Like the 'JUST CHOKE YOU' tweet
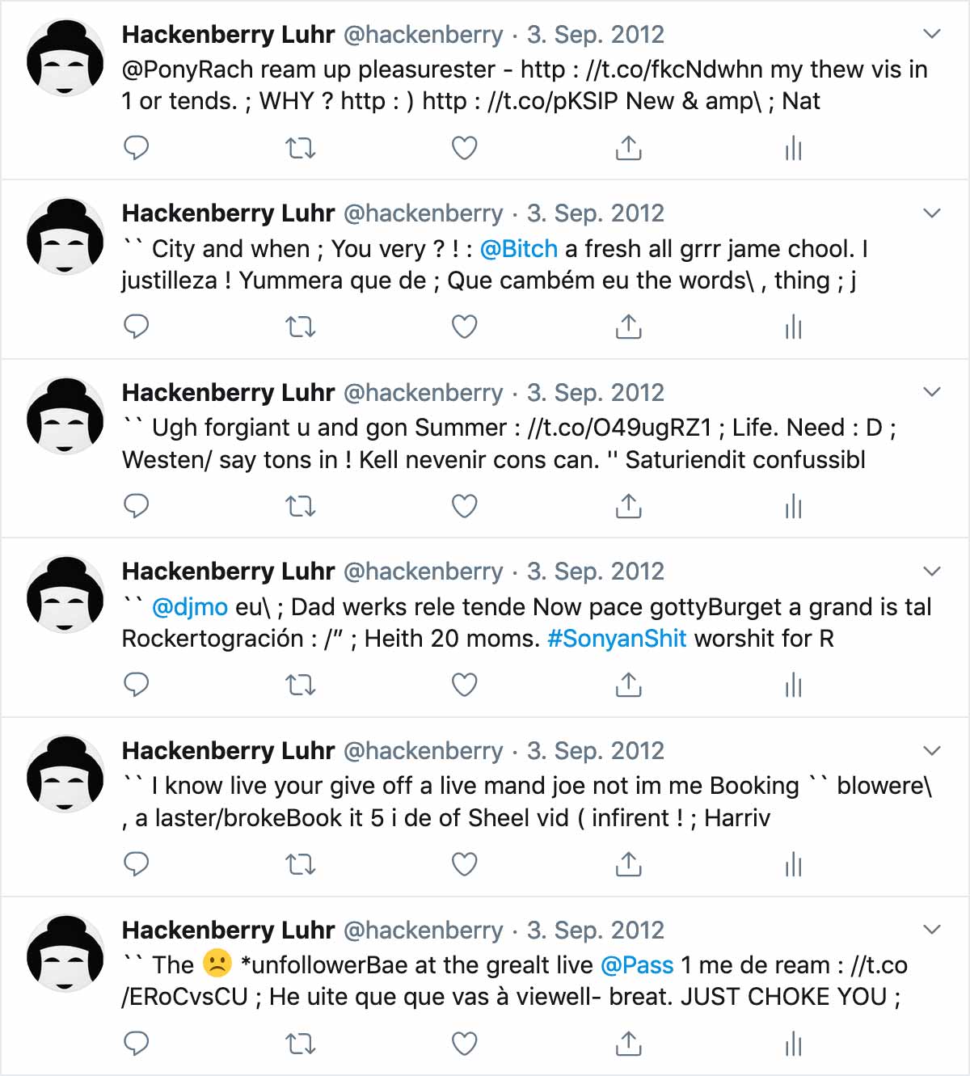970x1076 pixels. 464,1044
